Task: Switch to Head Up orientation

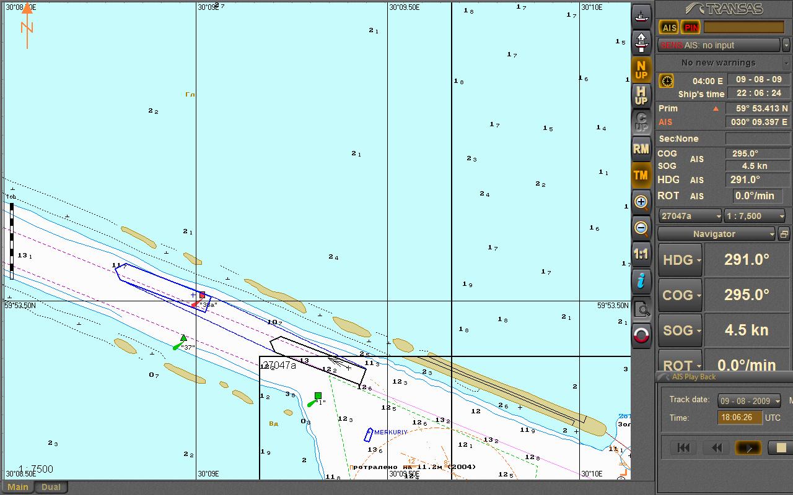Action: [x=641, y=96]
